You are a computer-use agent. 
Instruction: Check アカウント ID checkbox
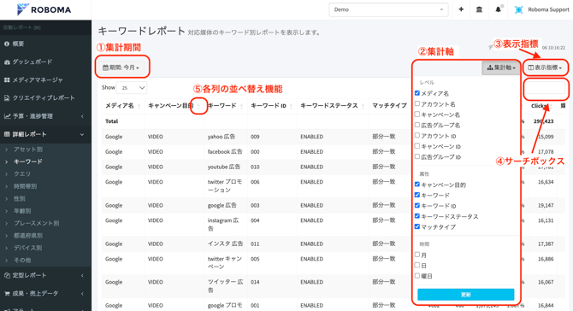point(417,136)
